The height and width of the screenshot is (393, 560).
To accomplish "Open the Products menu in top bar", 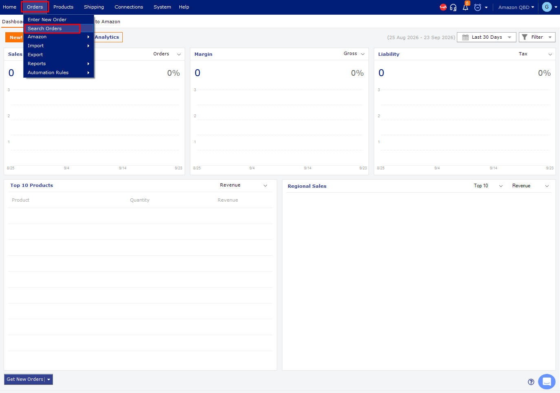I will (x=63, y=7).
